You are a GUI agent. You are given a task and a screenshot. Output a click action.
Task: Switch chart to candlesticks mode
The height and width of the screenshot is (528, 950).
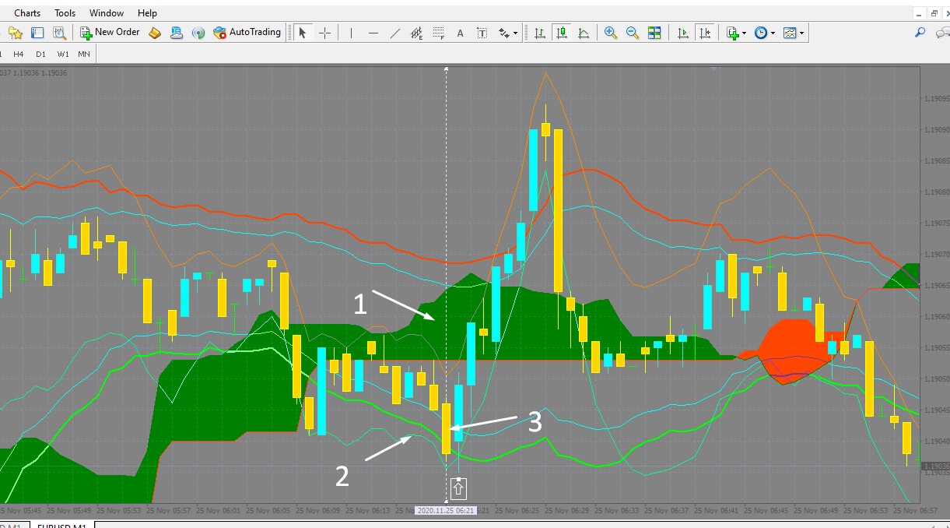[562, 33]
